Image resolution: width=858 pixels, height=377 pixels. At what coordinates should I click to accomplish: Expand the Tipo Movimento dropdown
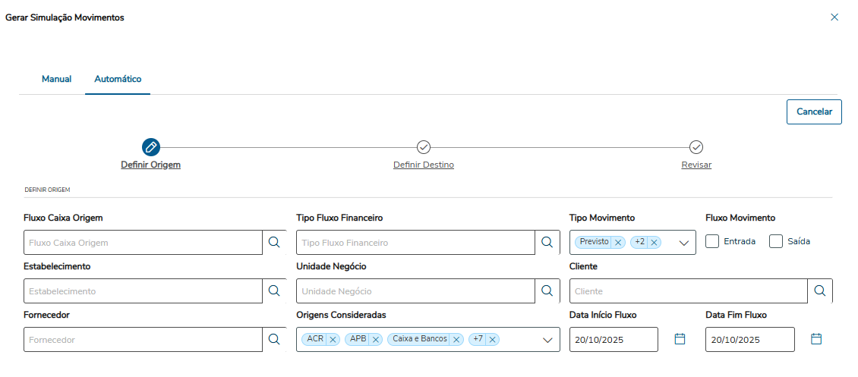[x=683, y=243]
